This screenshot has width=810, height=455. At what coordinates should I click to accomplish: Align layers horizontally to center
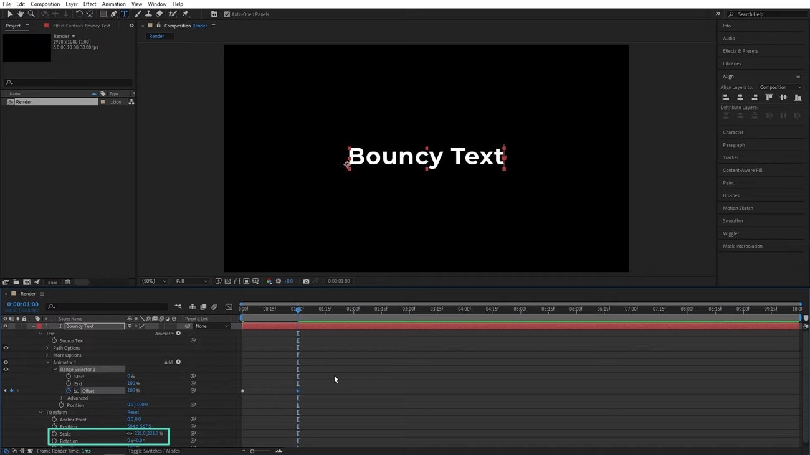tap(740, 98)
